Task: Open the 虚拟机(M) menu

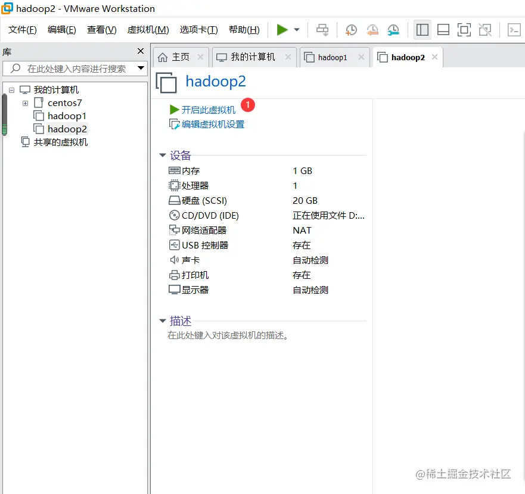Action: pos(148,30)
